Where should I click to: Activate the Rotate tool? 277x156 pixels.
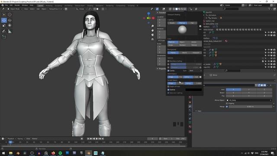10,20
